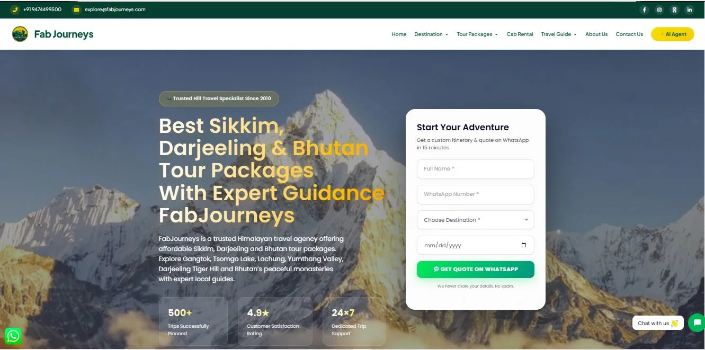Click the Get Quote on WhatsApp button
The height and width of the screenshot is (350, 705).
point(475,269)
